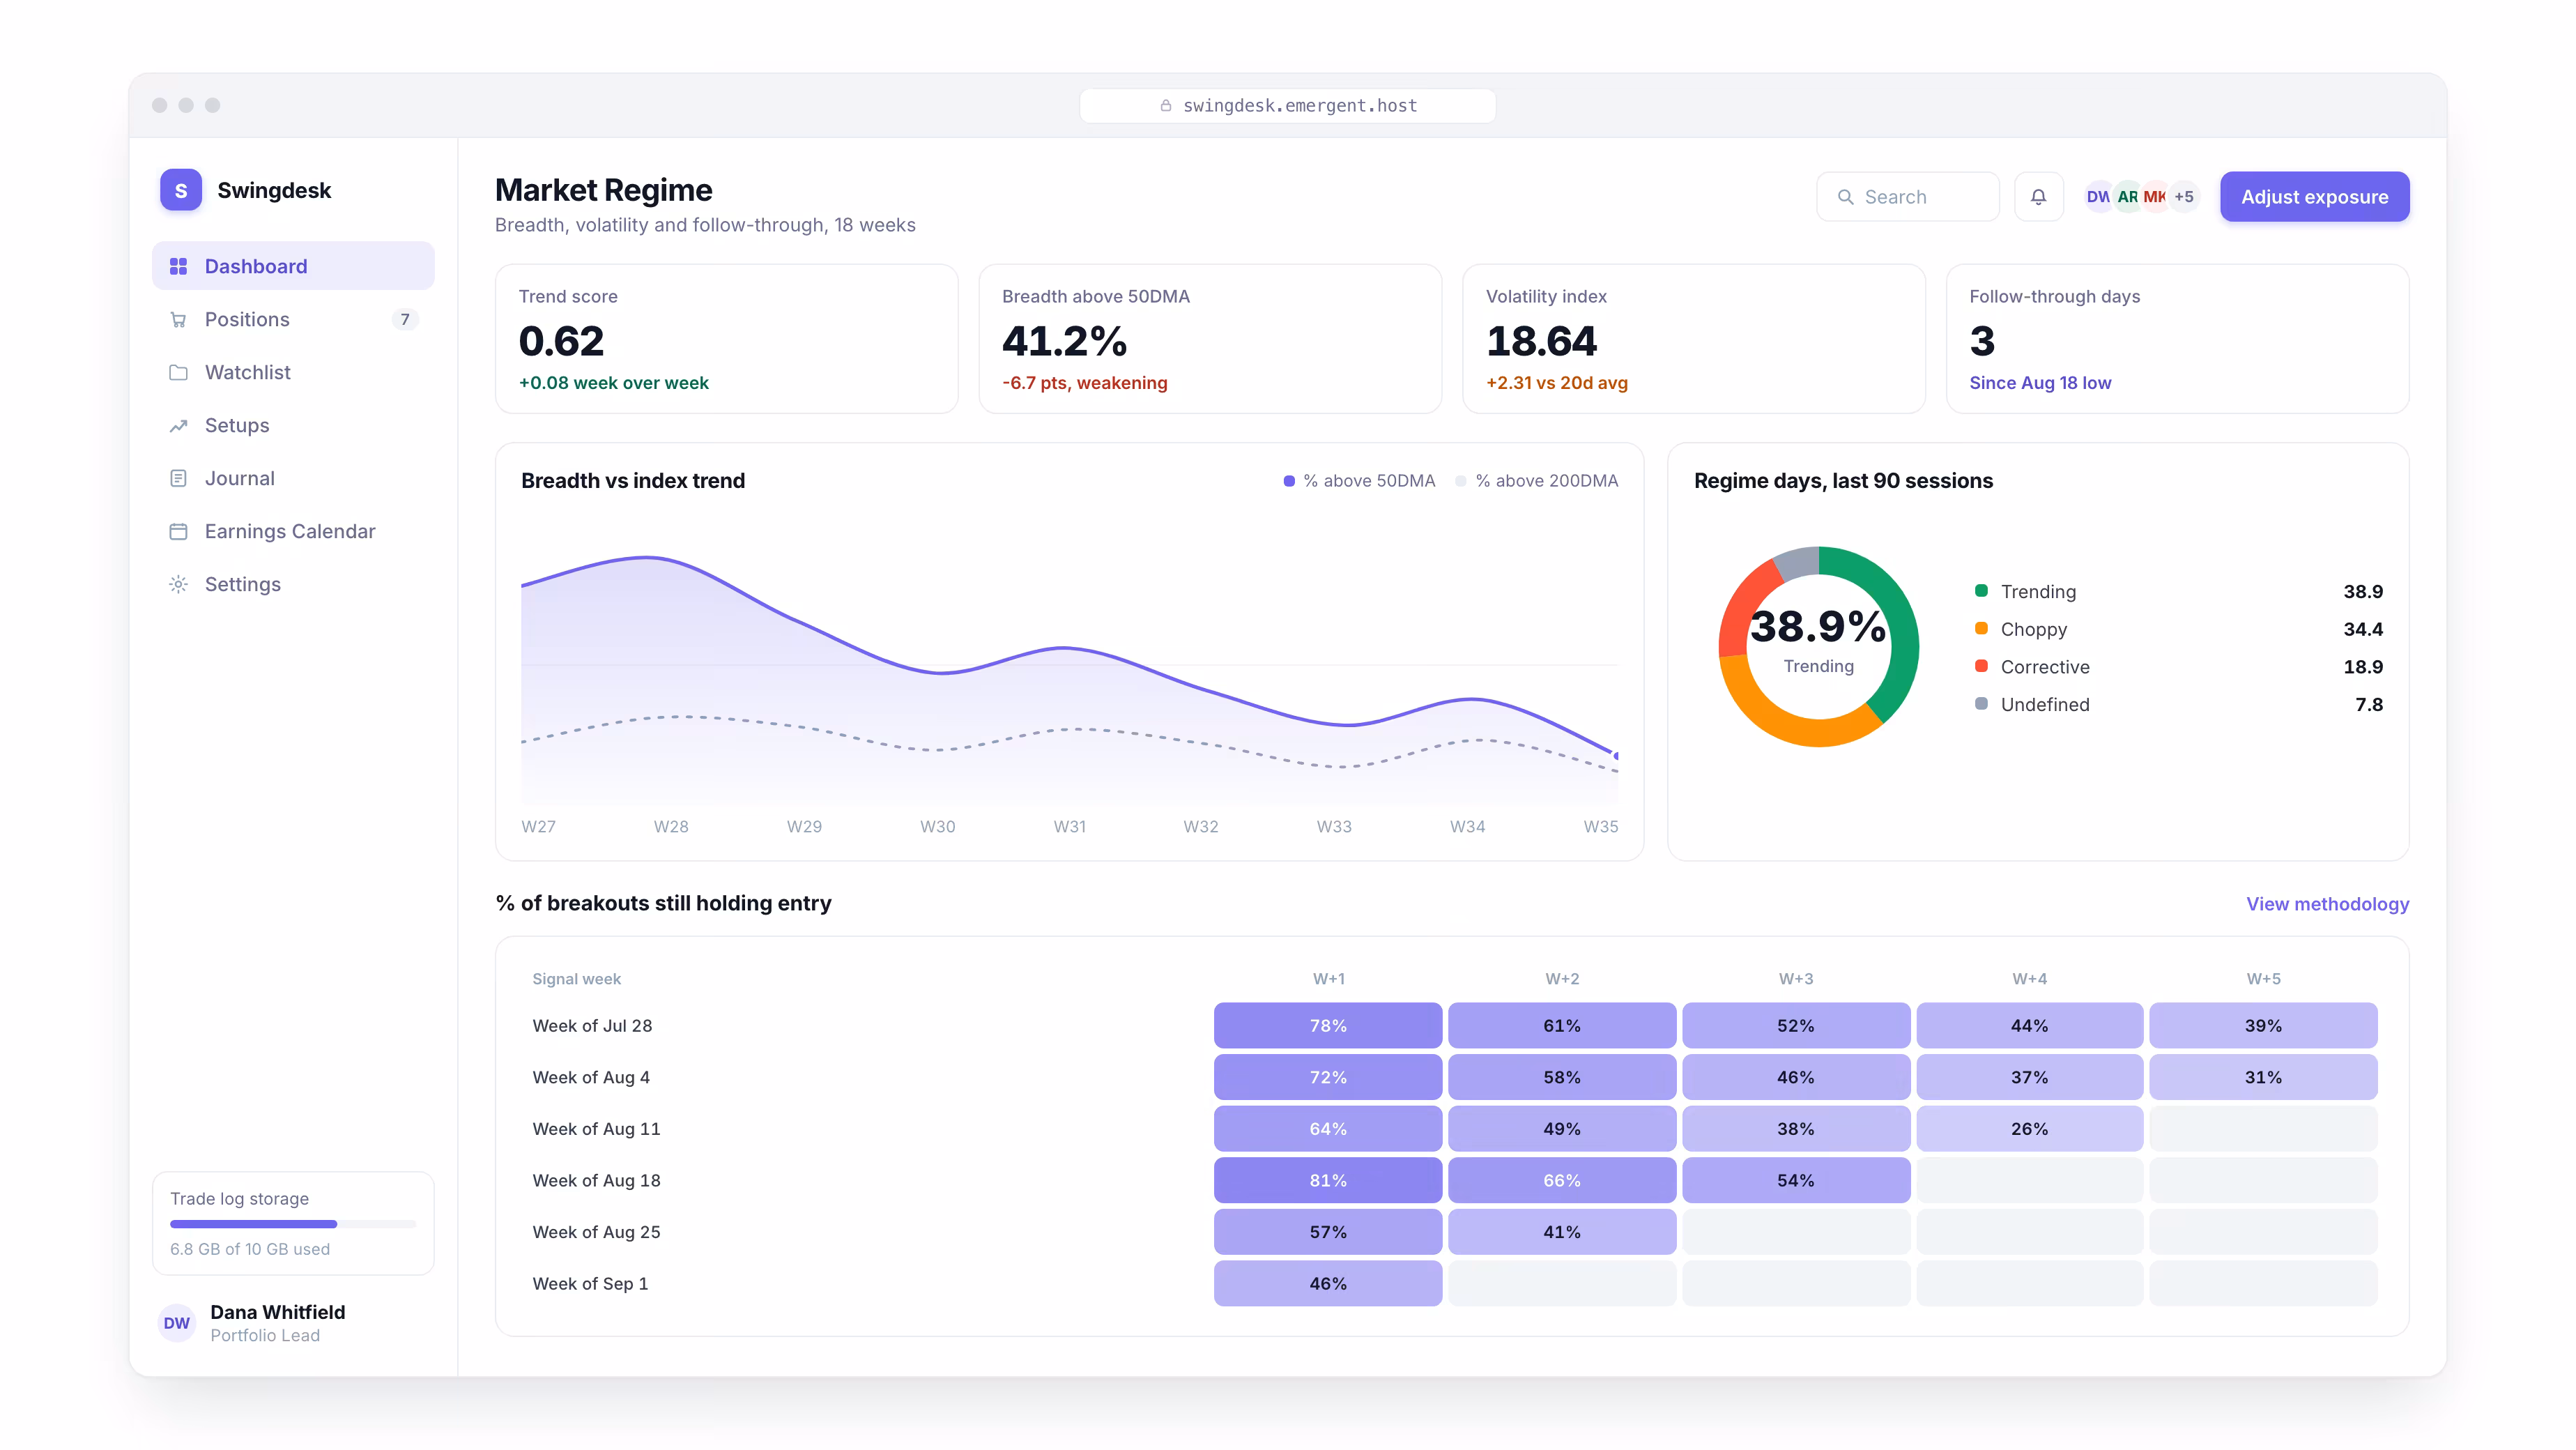This screenshot has width=2576, height=1450.
Task: Click the Watchlist folder icon
Action: pyautogui.click(x=178, y=372)
